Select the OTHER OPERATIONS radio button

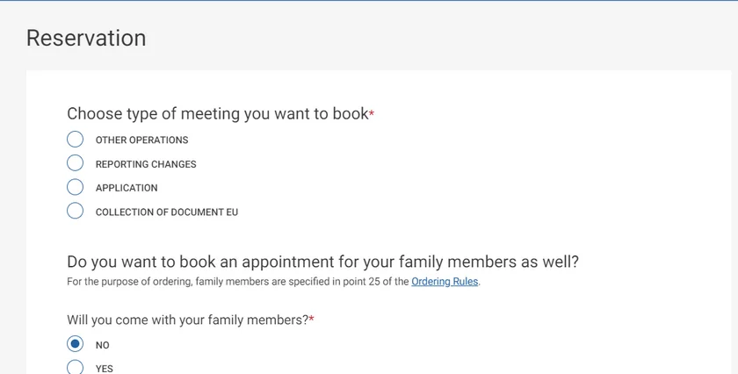point(76,140)
